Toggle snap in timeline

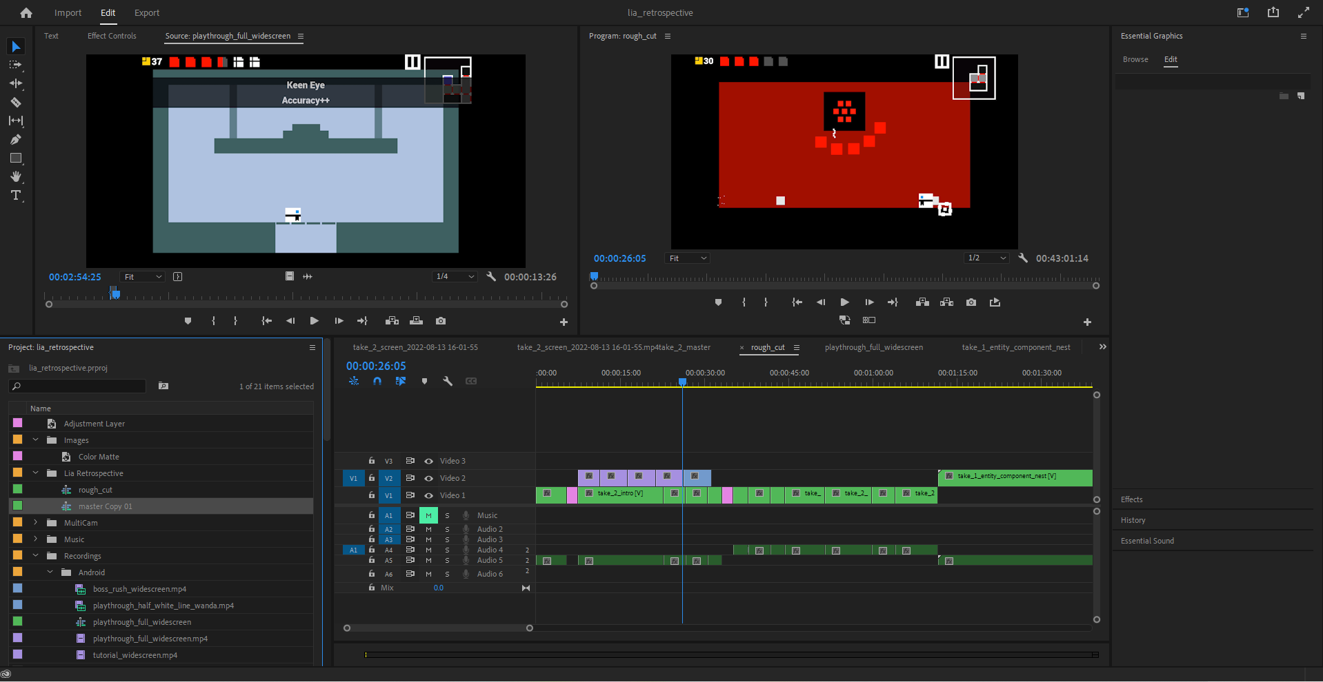(377, 381)
